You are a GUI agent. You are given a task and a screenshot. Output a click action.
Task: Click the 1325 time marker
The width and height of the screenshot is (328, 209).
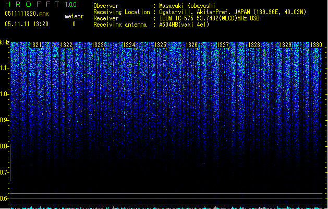pos(160,45)
